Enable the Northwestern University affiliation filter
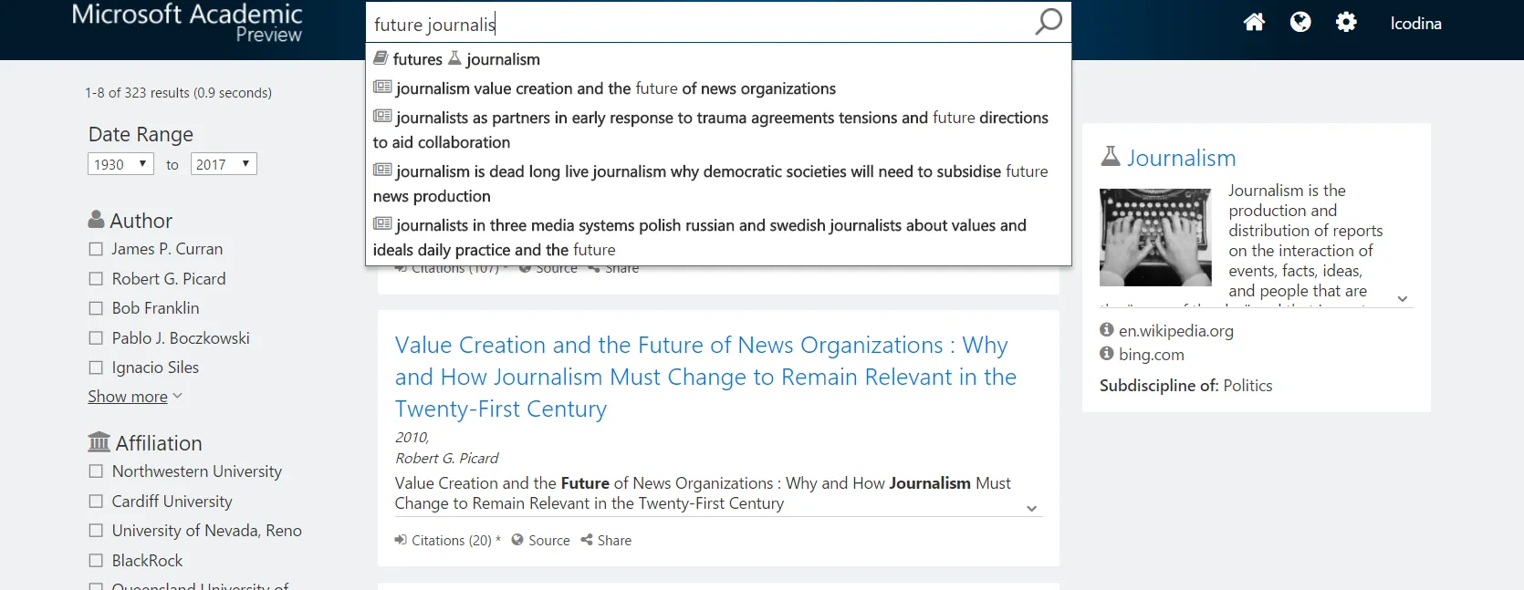 coord(95,471)
